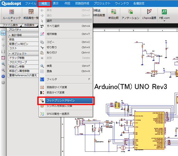
Task: Click the back arrow in left sidebar
Action: 3,39
